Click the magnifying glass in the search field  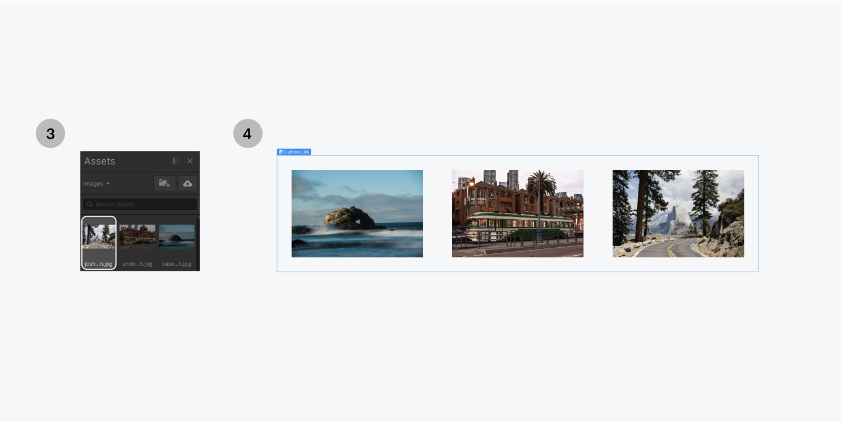pyautogui.click(x=90, y=204)
